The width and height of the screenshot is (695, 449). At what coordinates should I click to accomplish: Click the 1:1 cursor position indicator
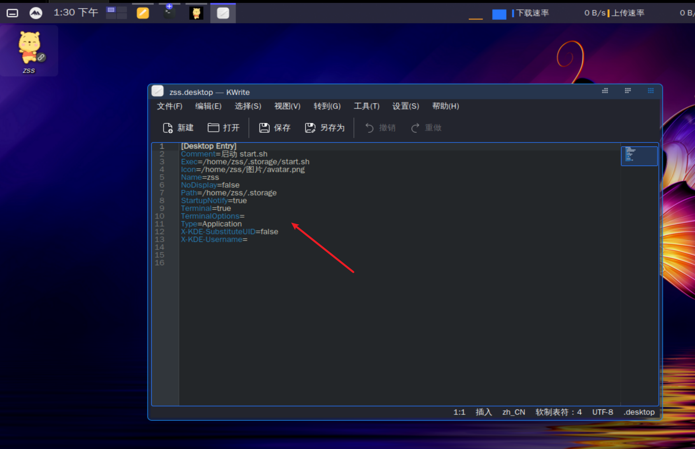pos(459,412)
